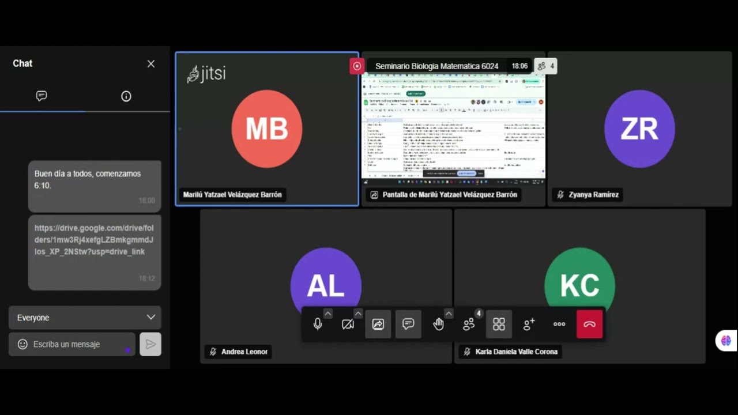Open the Everyone recipient dropdown
The width and height of the screenshot is (738, 415).
coord(85,318)
